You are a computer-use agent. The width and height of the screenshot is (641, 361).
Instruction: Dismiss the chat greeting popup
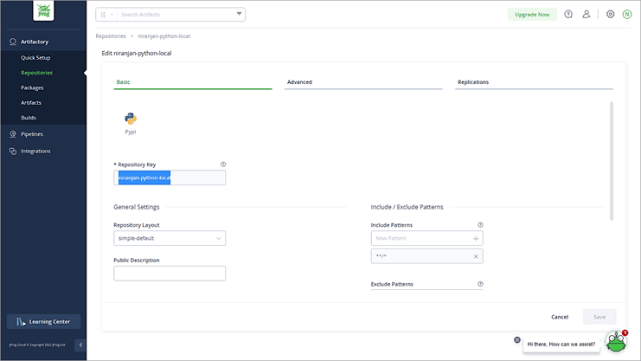517,340
